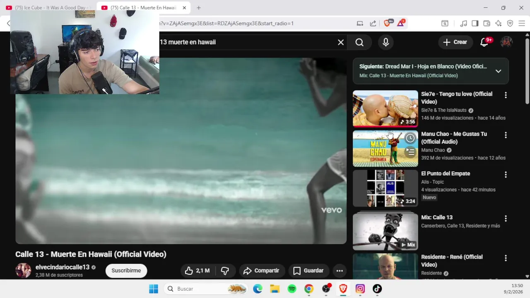Add Manu Chao video to queue
The width and height of the screenshot is (530, 298).
pos(410,152)
